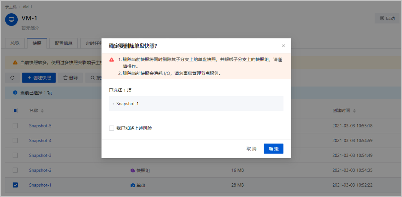402x197 pixels.
Task: Click 确定 to confirm deletion
Action: [x=273, y=149]
